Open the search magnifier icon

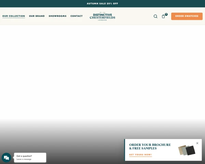(155, 16)
